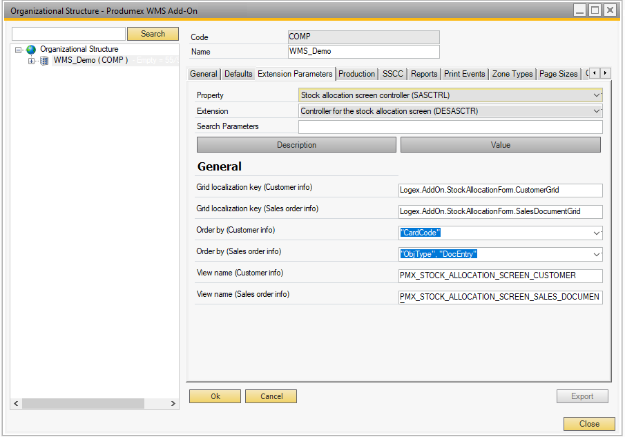
Task: Click the Description column header
Action: click(296, 145)
